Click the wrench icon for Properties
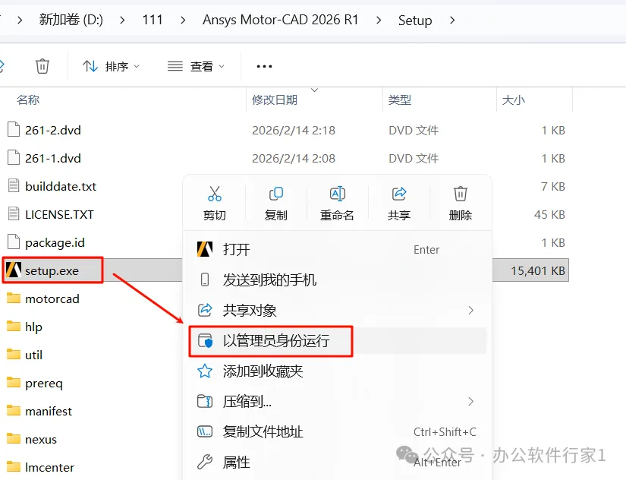 pos(205,462)
